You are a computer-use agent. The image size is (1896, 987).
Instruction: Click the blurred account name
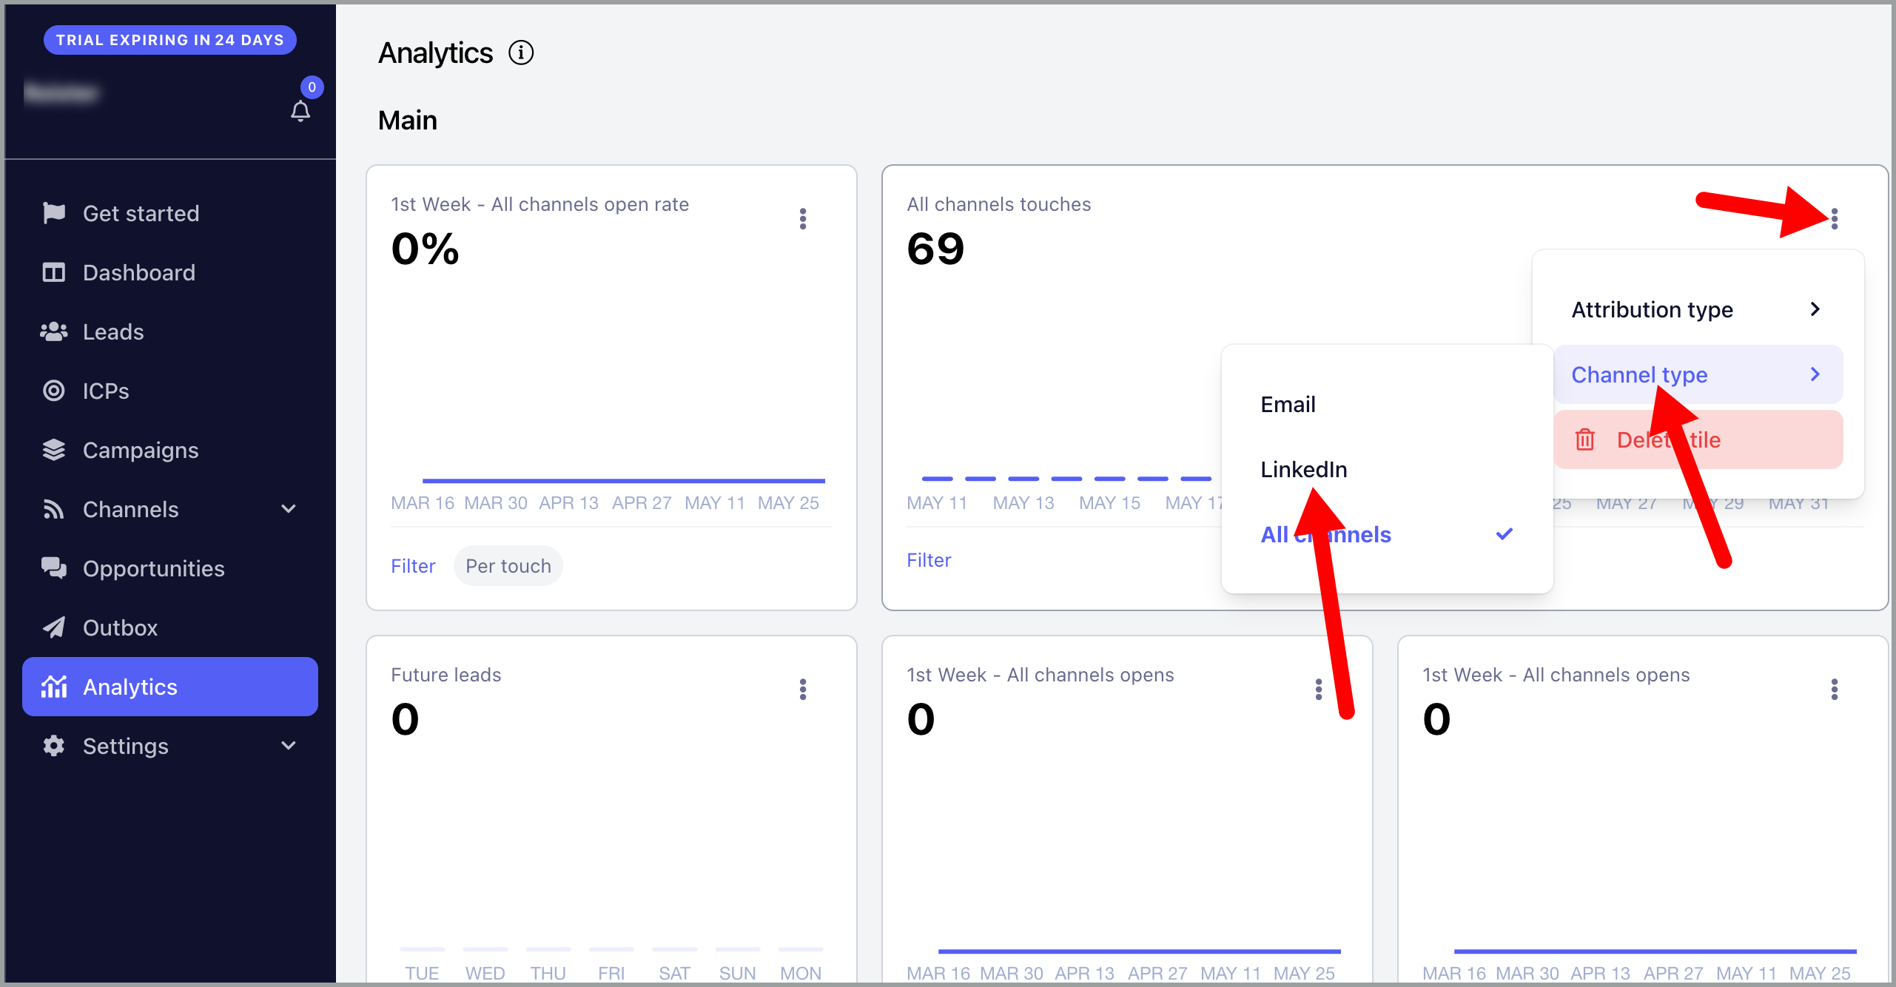coord(61,93)
